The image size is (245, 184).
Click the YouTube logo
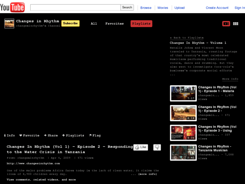tap(12, 7)
